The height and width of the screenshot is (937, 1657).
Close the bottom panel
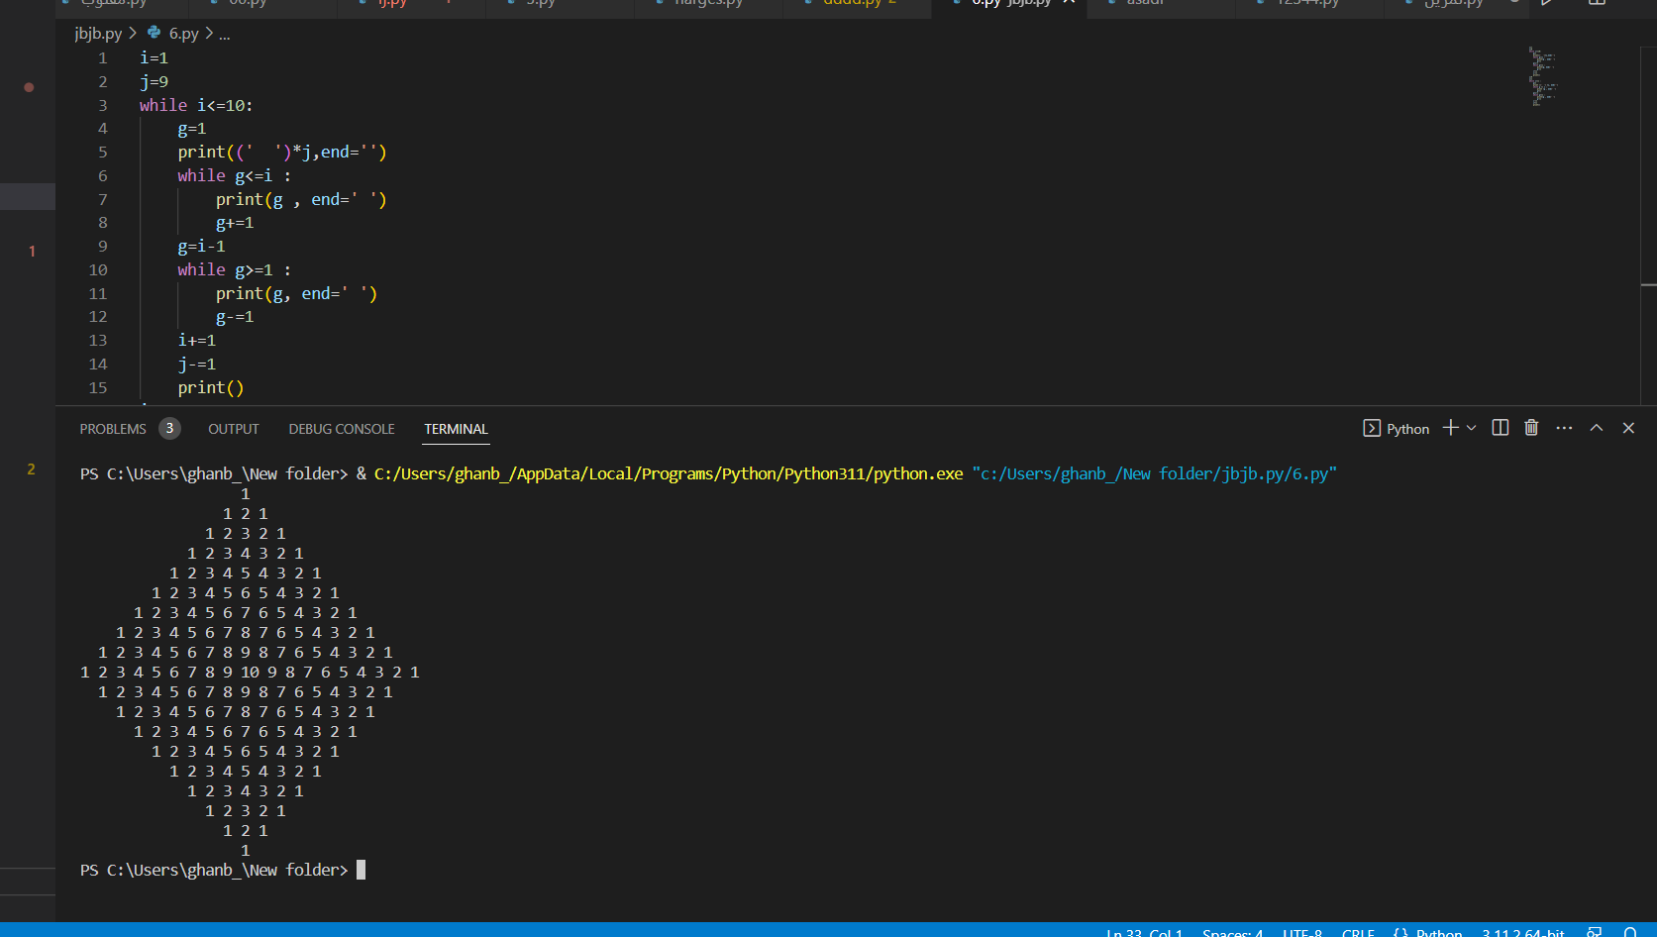click(x=1628, y=428)
